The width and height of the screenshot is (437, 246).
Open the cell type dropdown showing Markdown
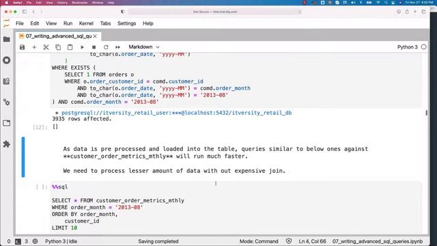(x=144, y=47)
